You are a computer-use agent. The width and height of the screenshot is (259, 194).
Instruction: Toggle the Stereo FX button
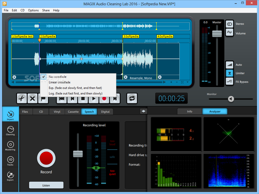pos(229,24)
